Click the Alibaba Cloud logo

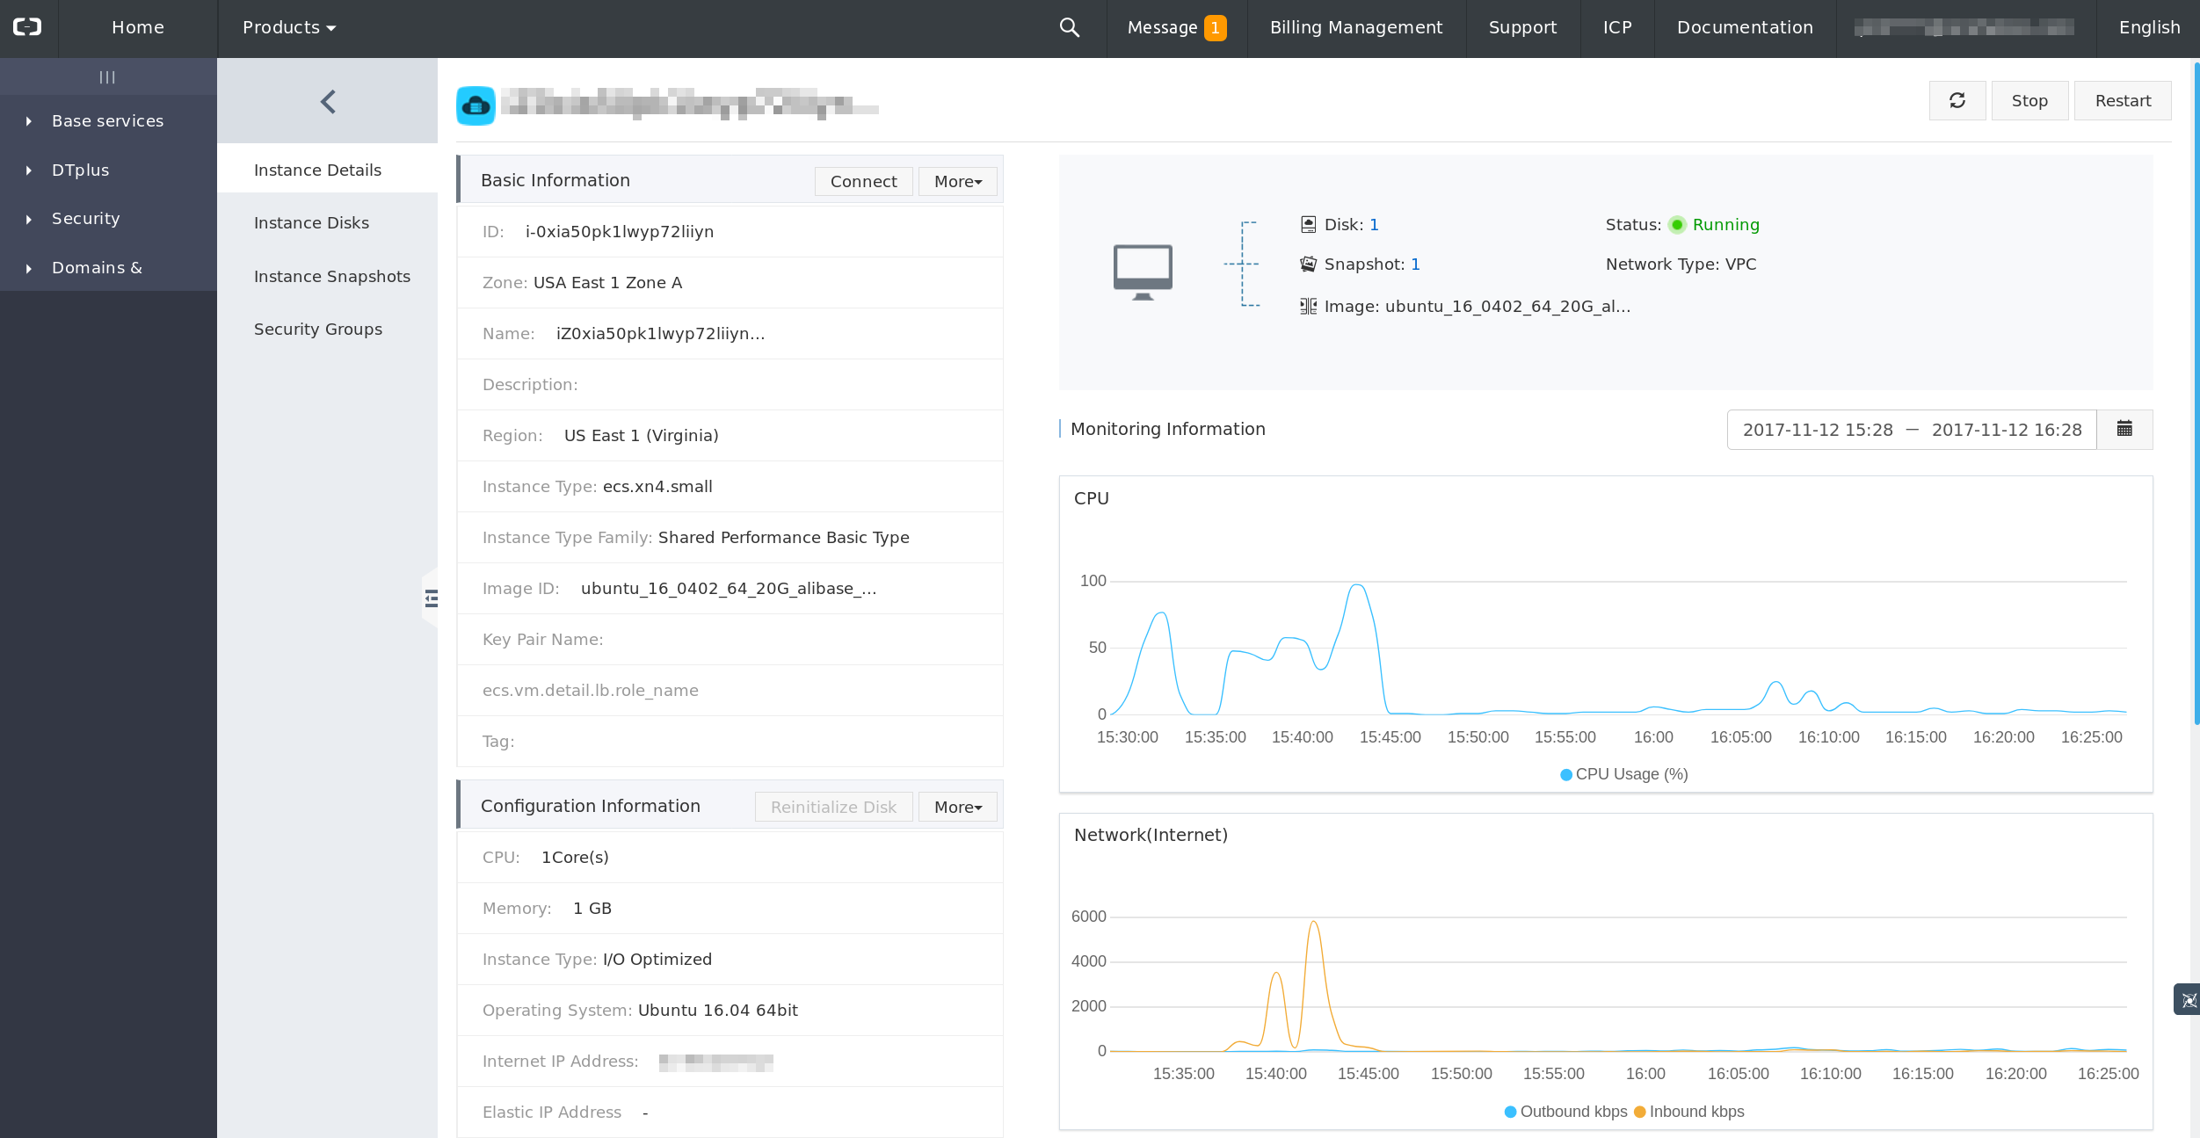(x=27, y=27)
